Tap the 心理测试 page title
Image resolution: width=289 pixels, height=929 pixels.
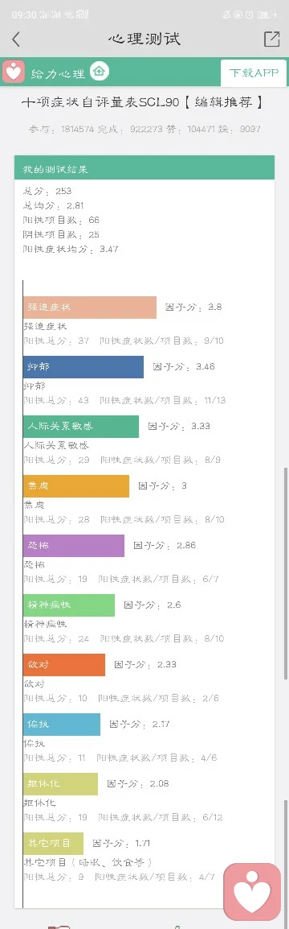click(x=144, y=39)
